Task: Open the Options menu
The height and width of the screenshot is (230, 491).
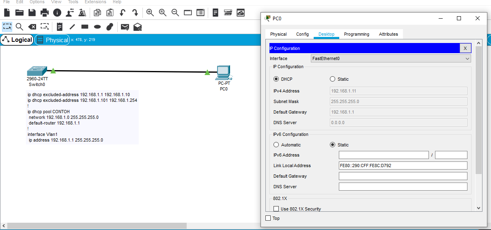Action: (x=37, y=2)
